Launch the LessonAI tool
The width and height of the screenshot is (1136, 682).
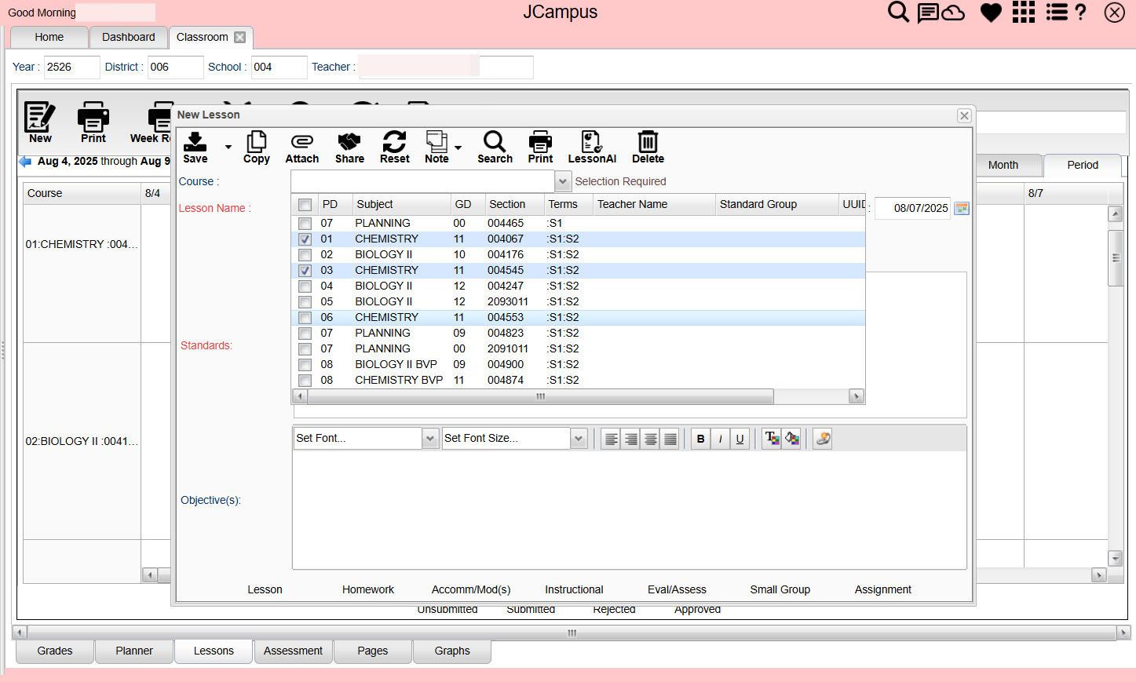tap(592, 147)
